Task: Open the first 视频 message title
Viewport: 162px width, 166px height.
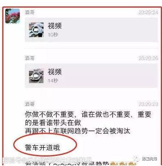Action: 54,26
